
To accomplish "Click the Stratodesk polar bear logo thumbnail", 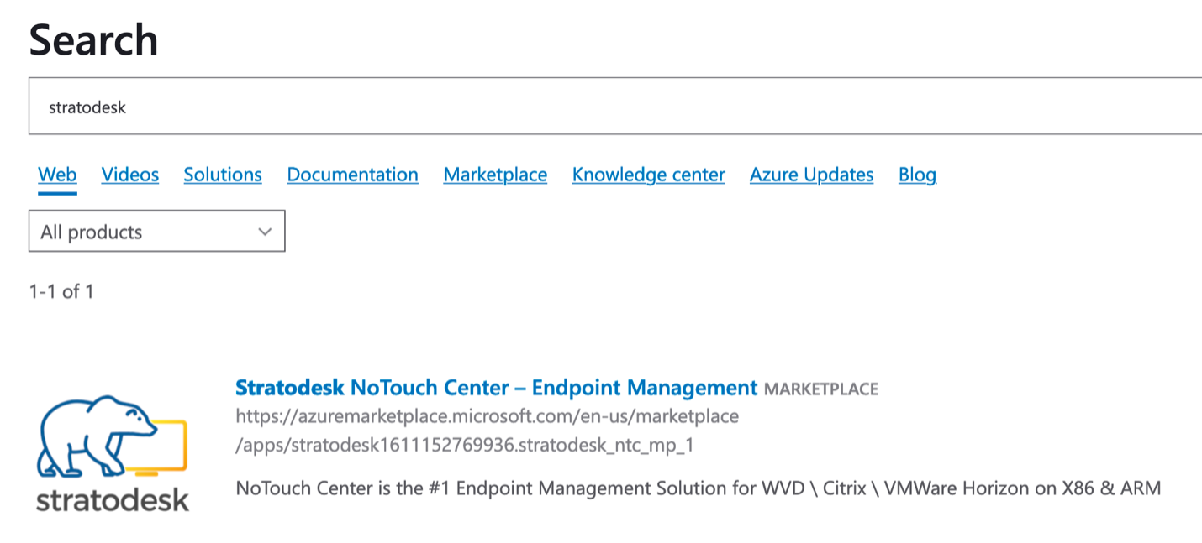I will [112, 452].
